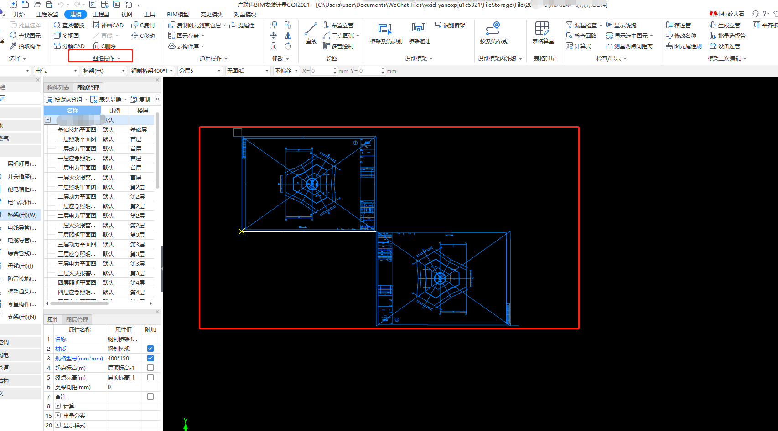Click the 箱连管 tool

click(679, 25)
